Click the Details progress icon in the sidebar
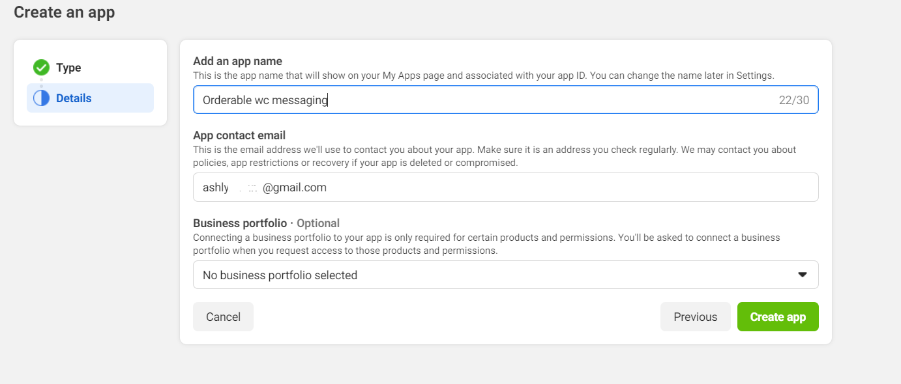The image size is (901, 384). click(x=41, y=98)
